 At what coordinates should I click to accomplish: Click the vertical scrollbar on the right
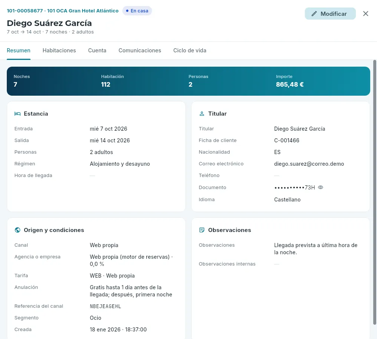[374, 192]
